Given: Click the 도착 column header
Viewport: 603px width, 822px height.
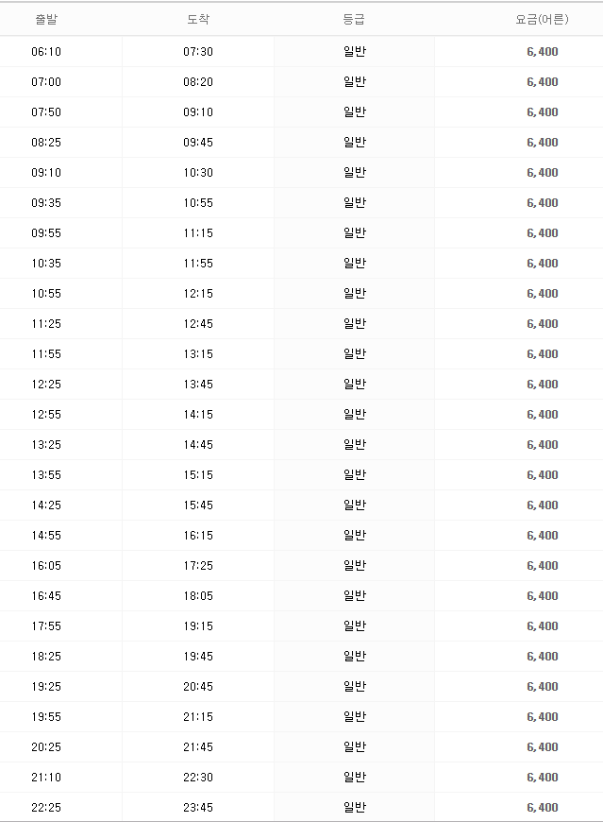Looking at the screenshot, I should pyautogui.click(x=198, y=20).
